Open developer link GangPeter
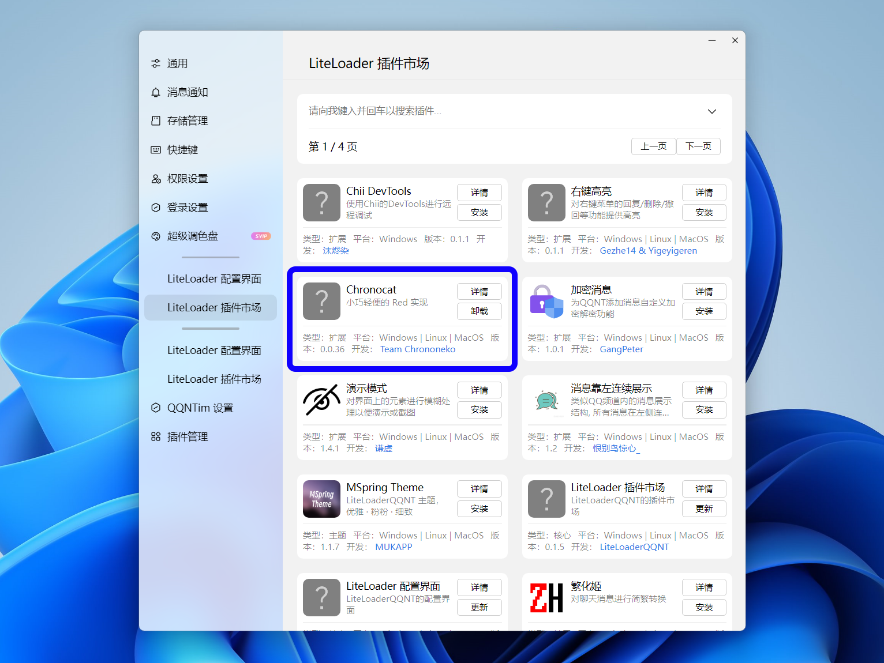884x663 pixels. click(621, 349)
